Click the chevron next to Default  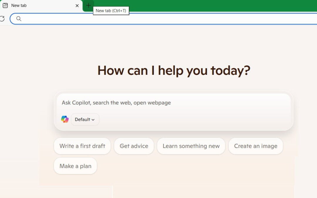coord(93,119)
